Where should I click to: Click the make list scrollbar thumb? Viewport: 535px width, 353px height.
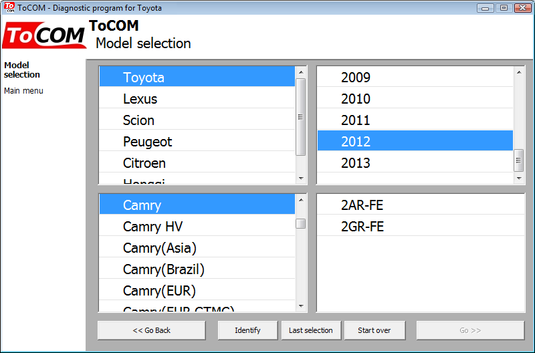[x=300, y=117]
